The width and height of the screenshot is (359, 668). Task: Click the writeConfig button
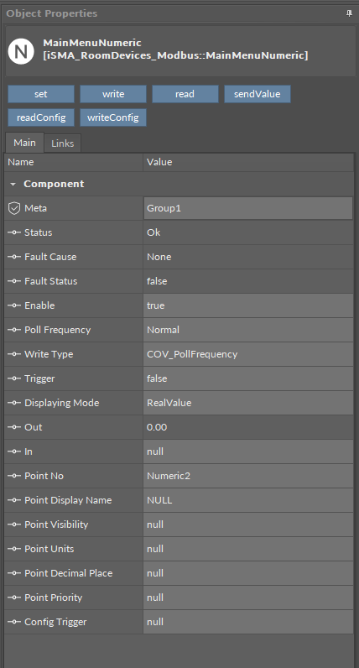pyautogui.click(x=113, y=117)
